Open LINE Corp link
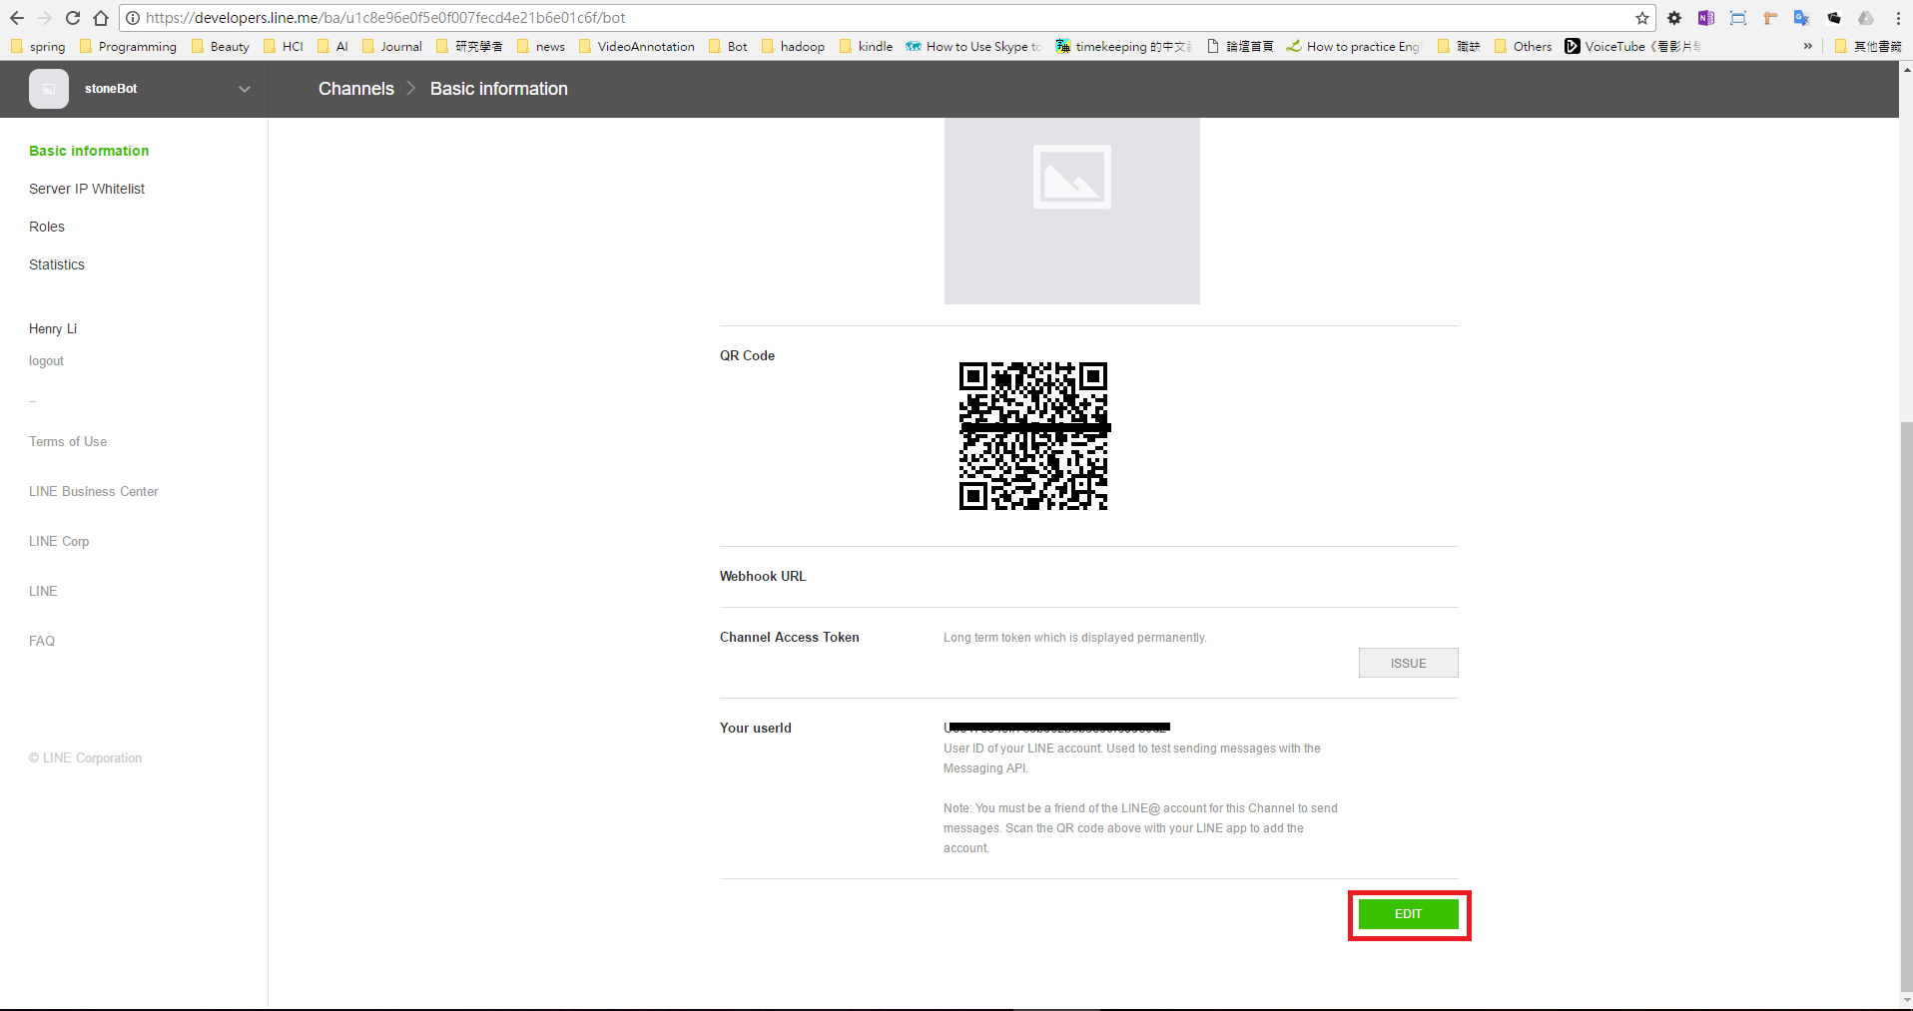The height and width of the screenshot is (1011, 1913). (59, 541)
